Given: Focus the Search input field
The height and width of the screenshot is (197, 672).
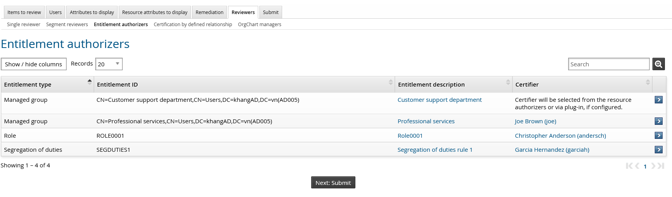Looking at the screenshot, I should pos(608,64).
